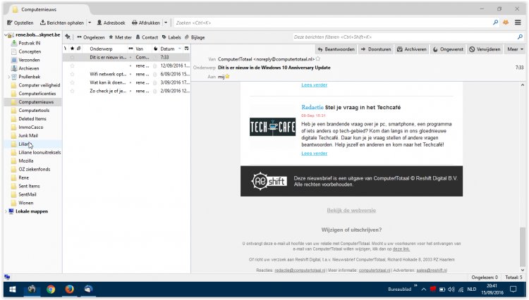The image size is (529, 300).
Task: Click the Windows Start button
Action: (x=12, y=289)
